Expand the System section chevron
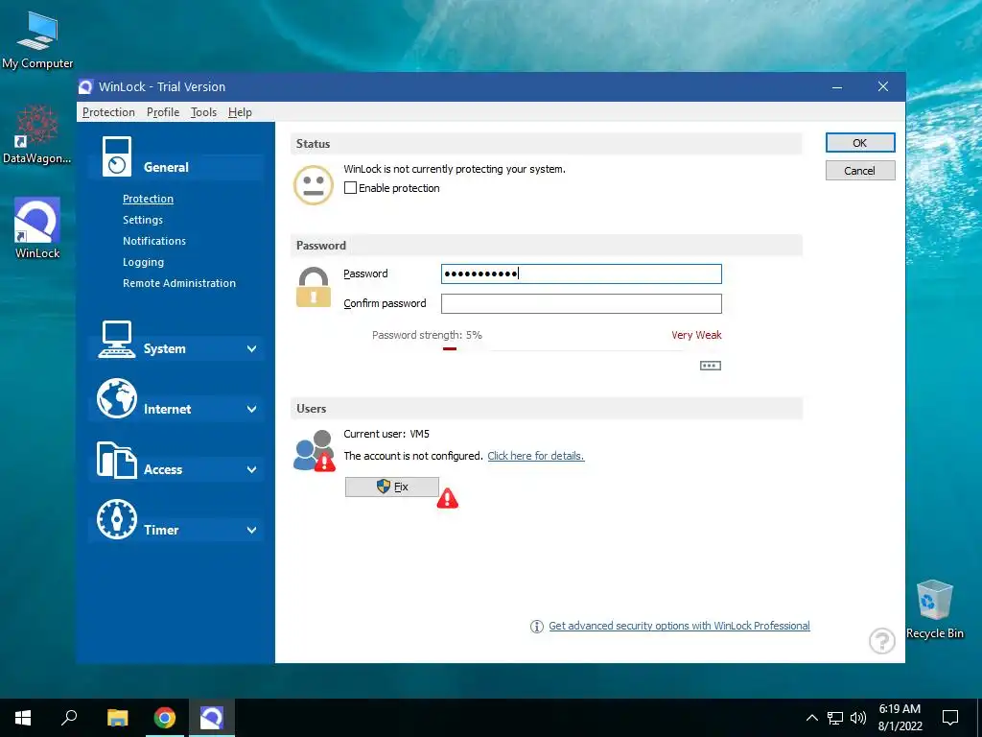 [252, 349]
